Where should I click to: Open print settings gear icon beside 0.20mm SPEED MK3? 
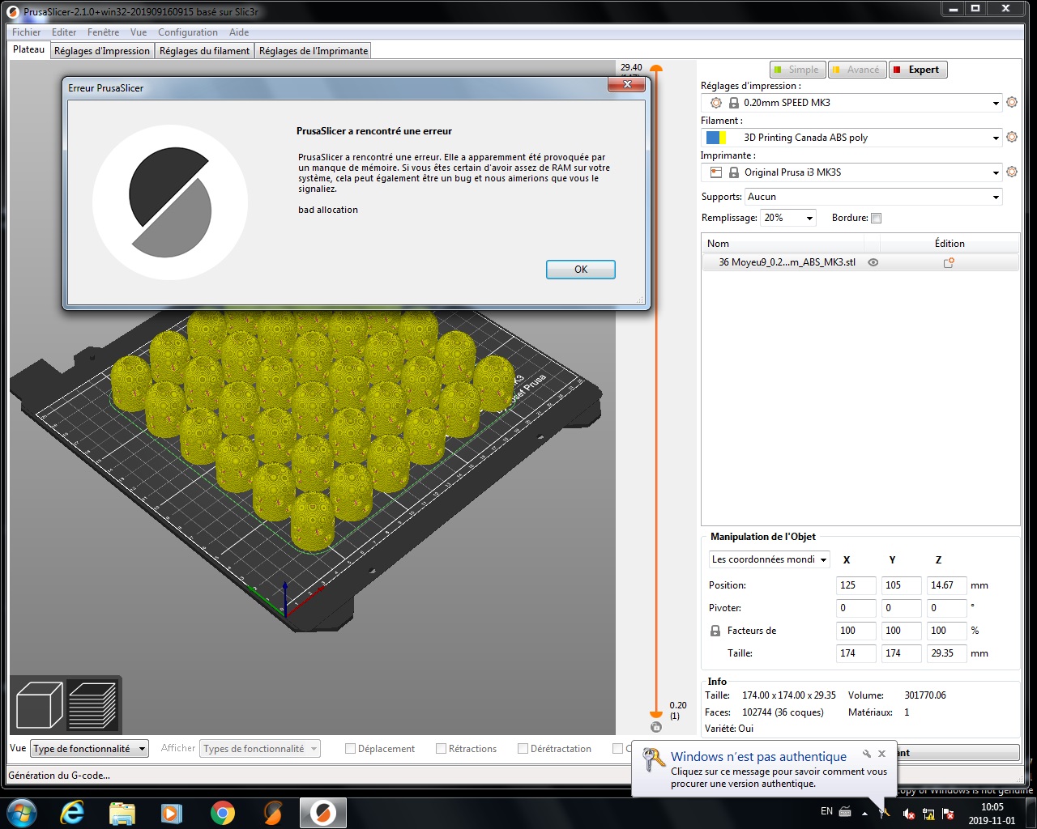[x=1012, y=102]
